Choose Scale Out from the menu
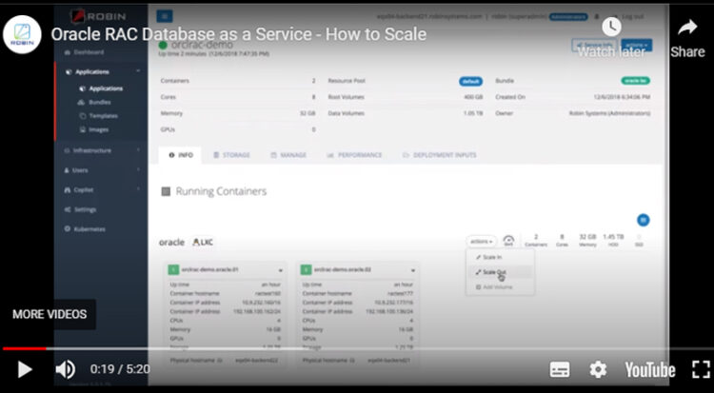This screenshot has width=714, height=393. tap(491, 272)
